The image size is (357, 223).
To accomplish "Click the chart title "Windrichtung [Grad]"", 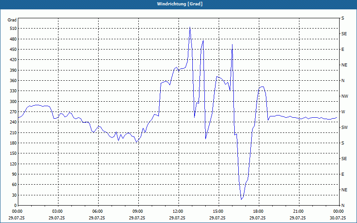I will tap(180, 4).
